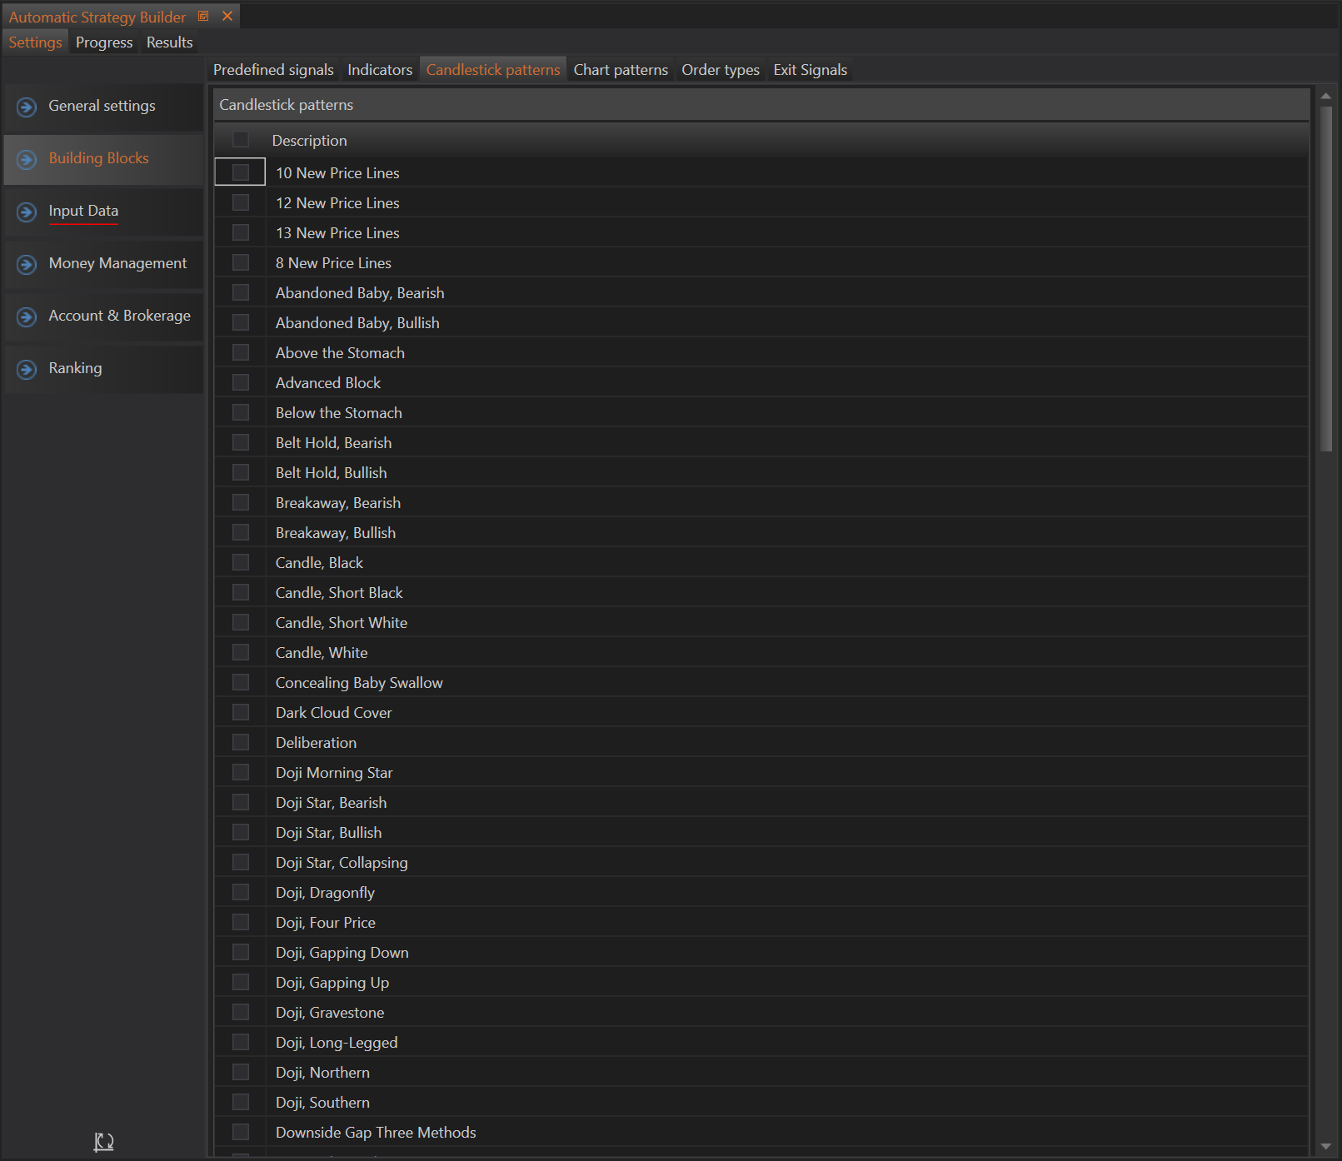The width and height of the screenshot is (1342, 1161).
Task: Open the Results tab
Action: (169, 42)
